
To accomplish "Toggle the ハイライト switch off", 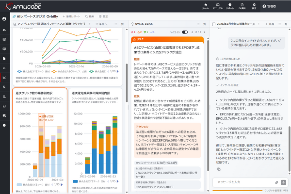I will [185, 32].
